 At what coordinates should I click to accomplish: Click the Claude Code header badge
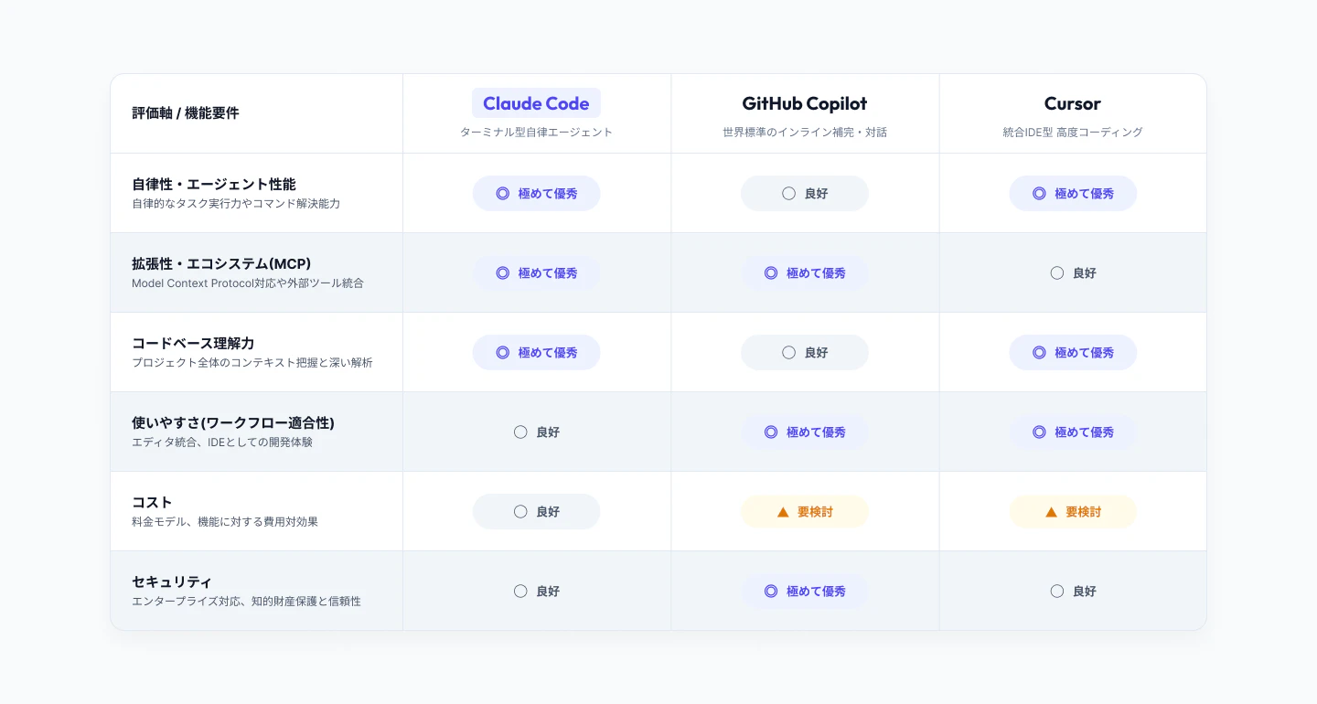coord(536,103)
